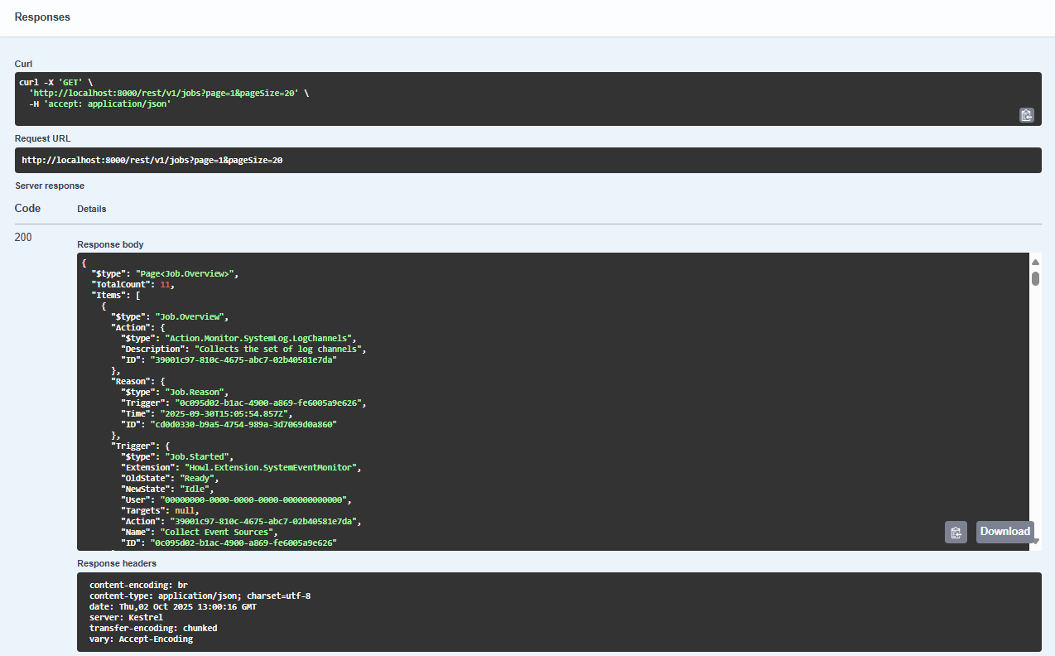Click the Reason Time timestamp value
This screenshot has height=656, width=1055.
pos(221,413)
